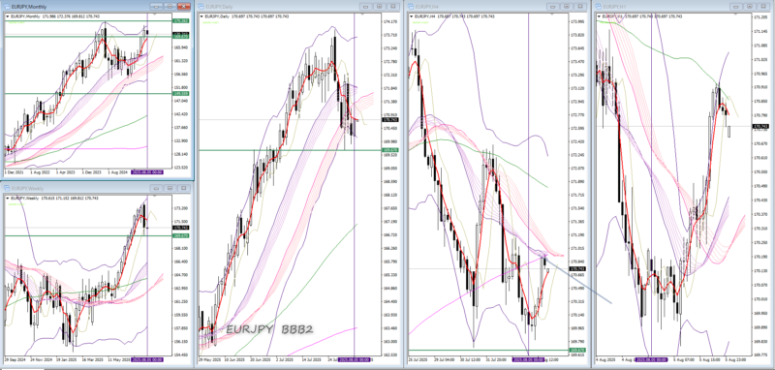Minimize the EURJPY,H4 chart window
This screenshot has height=370, width=775.
[x=553, y=7]
